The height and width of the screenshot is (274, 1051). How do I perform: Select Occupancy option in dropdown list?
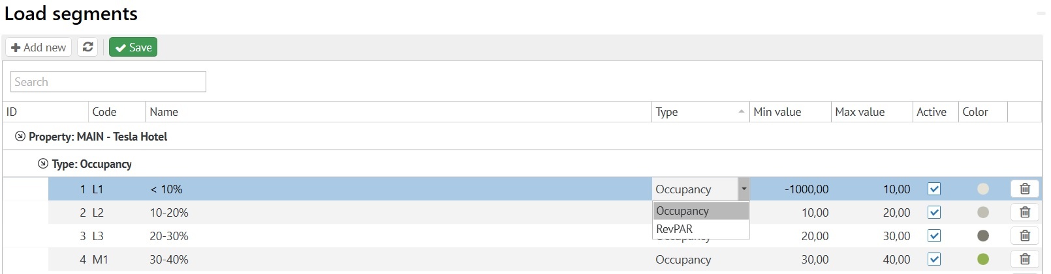click(683, 211)
